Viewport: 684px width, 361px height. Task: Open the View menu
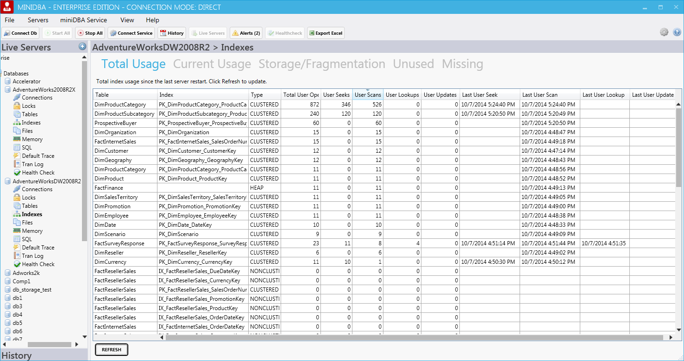pyautogui.click(x=127, y=20)
